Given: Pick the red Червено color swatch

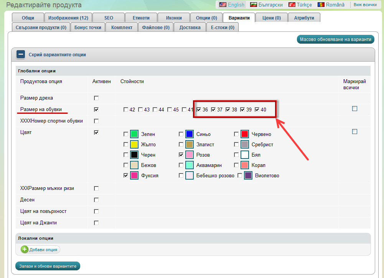Looking at the screenshot, I should pos(245,134).
